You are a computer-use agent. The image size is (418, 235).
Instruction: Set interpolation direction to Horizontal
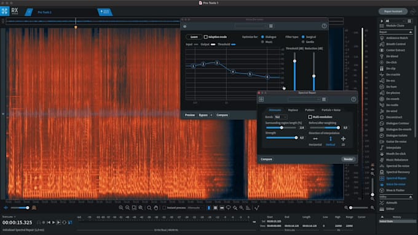pyautogui.click(x=315, y=139)
